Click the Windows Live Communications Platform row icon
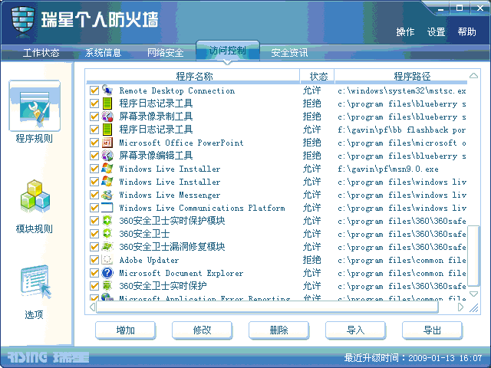 [107, 208]
